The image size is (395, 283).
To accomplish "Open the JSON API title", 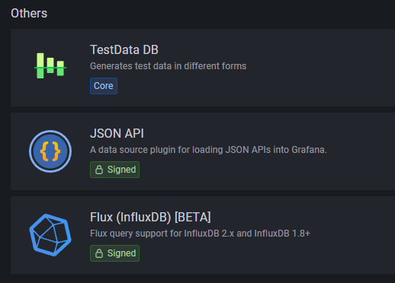I will [117, 133].
